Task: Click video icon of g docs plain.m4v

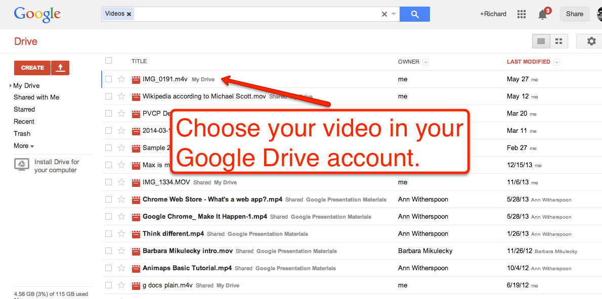Action: (136, 285)
